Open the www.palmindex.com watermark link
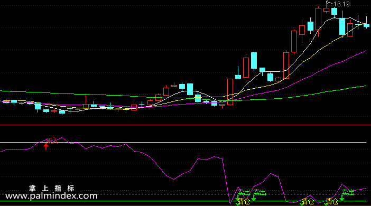The height and width of the screenshot is (206, 371). tap(51, 196)
